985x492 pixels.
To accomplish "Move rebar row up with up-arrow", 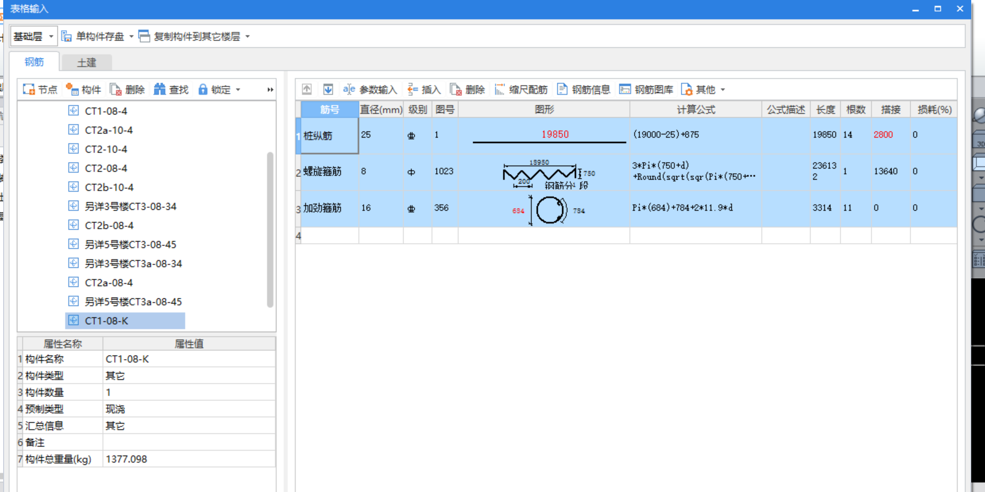I will point(307,89).
